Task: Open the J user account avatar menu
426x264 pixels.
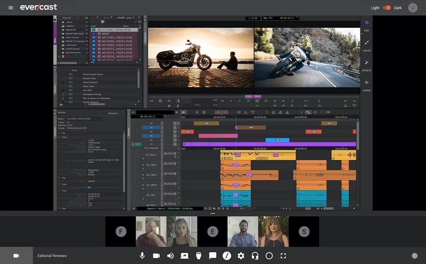Action: pyautogui.click(x=413, y=7)
